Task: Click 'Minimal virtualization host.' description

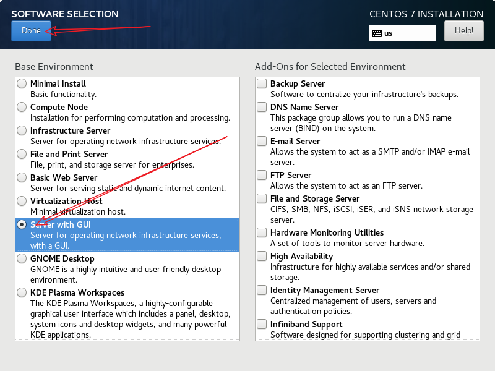Action: [x=78, y=211]
